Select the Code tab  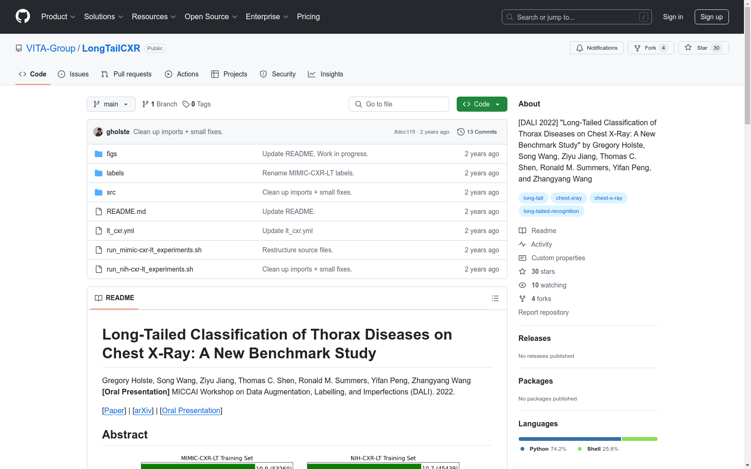33,74
